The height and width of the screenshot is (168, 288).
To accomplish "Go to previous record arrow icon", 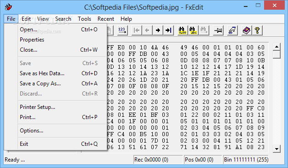I will click(147, 30).
